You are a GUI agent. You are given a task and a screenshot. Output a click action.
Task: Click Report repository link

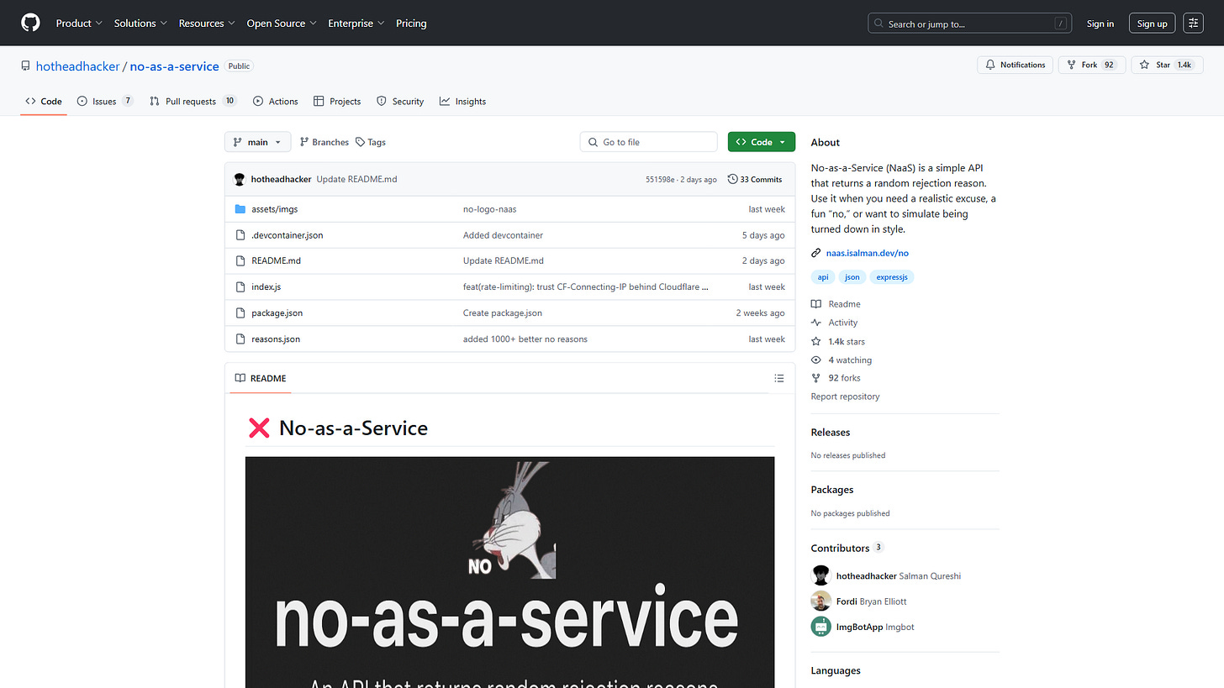[845, 397]
